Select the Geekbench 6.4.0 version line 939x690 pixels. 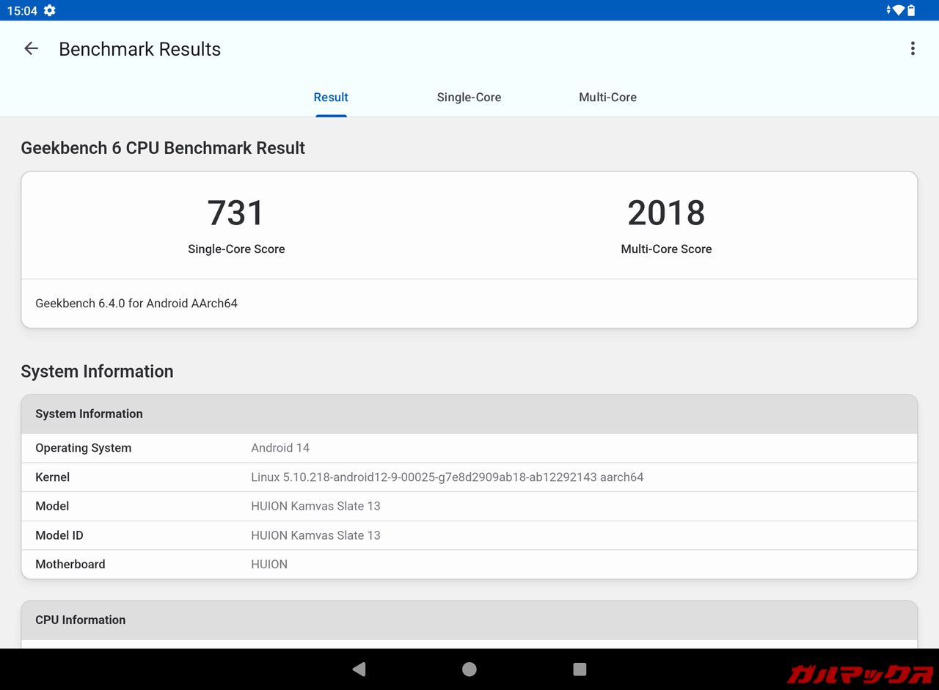pos(136,304)
